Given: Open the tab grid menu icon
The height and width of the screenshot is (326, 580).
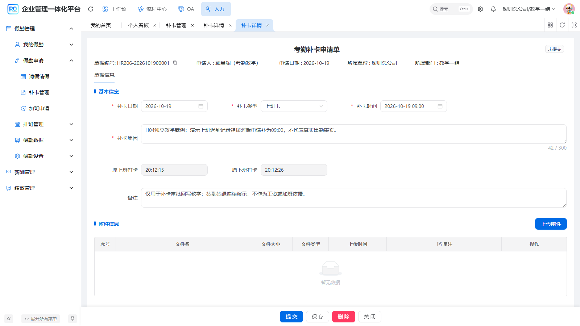Looking at the screenshot, I should [550, 25].
